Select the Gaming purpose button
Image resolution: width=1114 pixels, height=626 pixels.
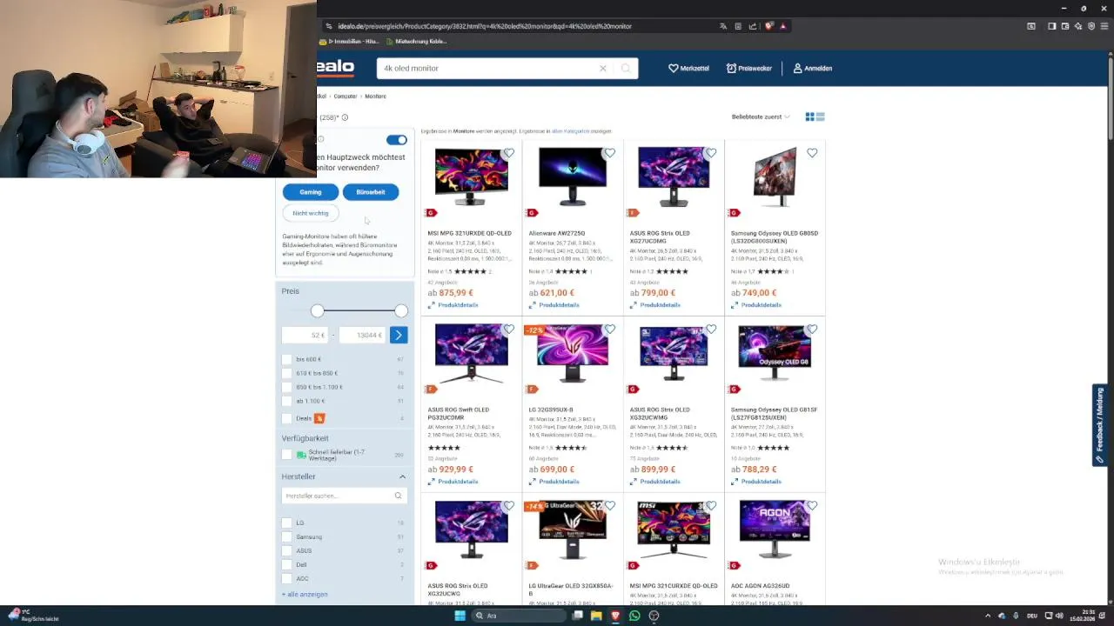point(311,192)
